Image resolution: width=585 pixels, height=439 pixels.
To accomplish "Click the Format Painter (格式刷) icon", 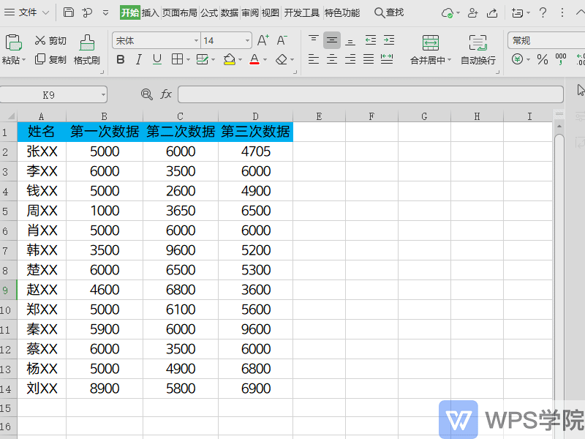I will pos(86,42).
